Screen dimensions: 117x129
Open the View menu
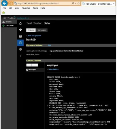tap(17, 8)
